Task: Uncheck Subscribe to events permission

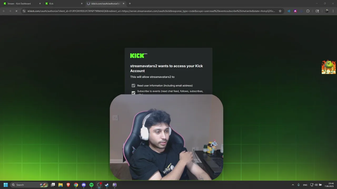Action: [133, 93]
